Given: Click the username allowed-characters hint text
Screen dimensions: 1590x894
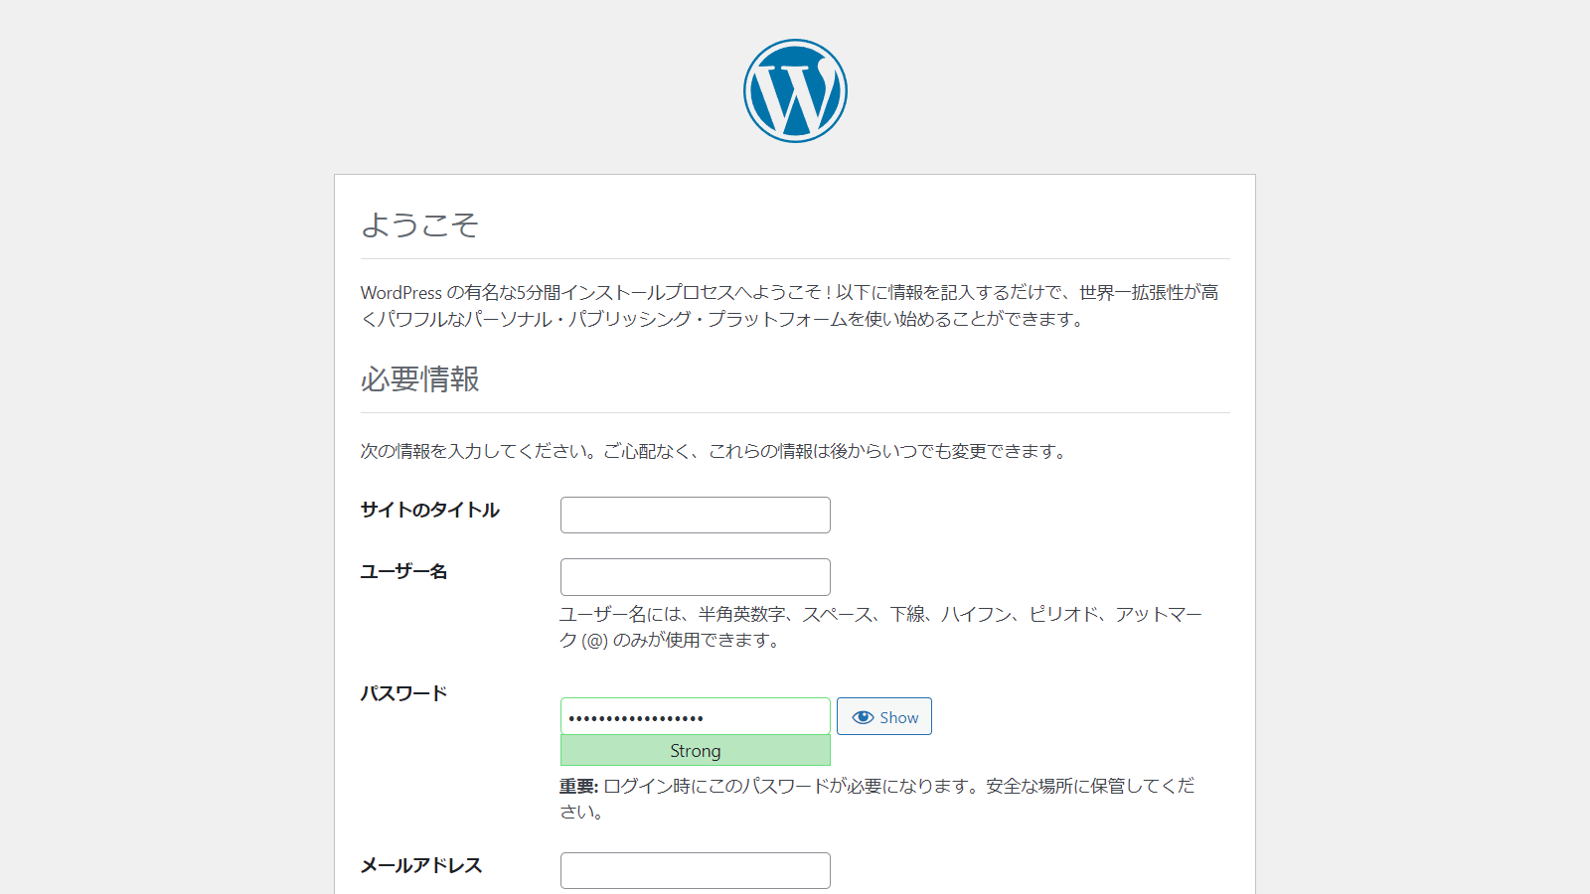Looking at the screenshot, I should tap(879, 615).
